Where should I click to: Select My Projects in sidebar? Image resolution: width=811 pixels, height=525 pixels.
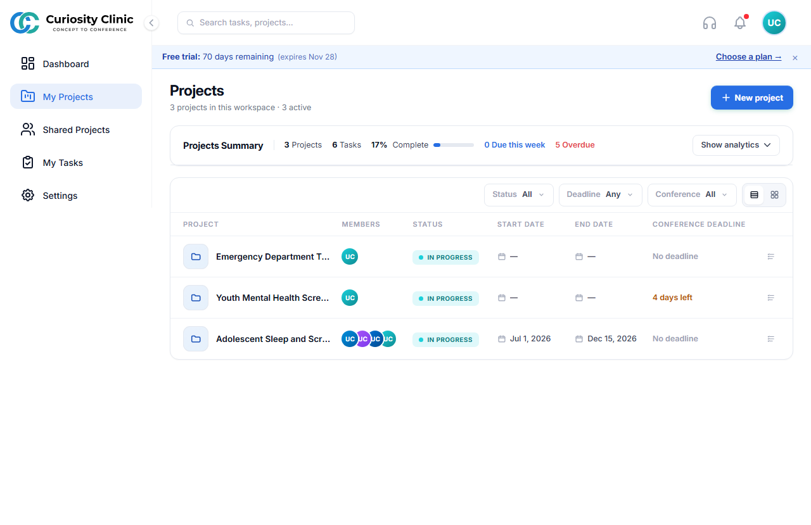(76, 96)
